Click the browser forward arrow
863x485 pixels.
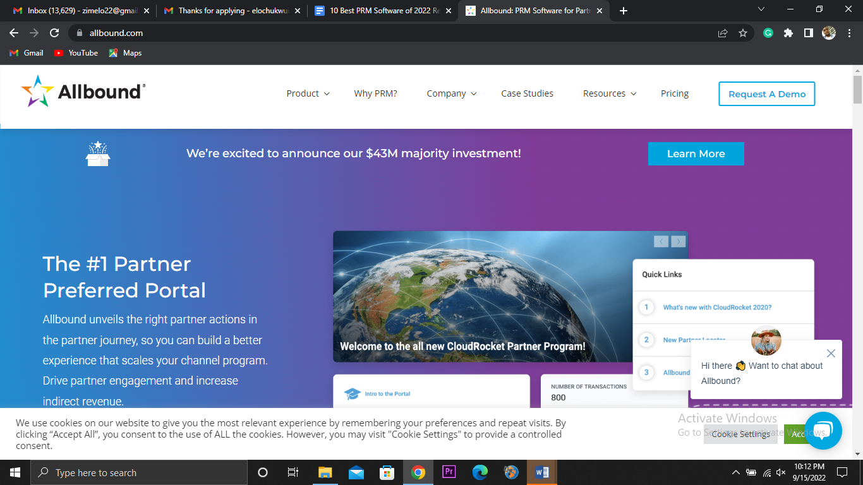[x=34, y=33]
